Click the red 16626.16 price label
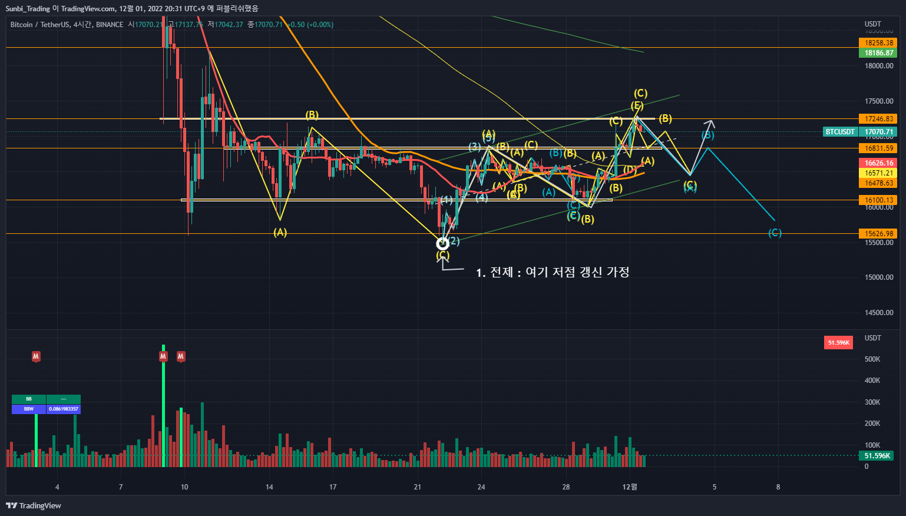Viewport: 906px width, 516px height. (x=878, y=163)
